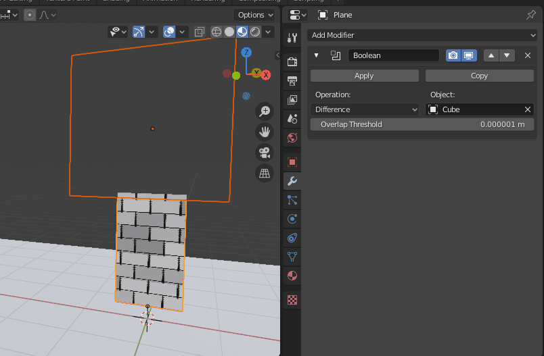Remove the Boolean modifier
The height and width of the screenshot is (356, 544).
pos(528,55)
